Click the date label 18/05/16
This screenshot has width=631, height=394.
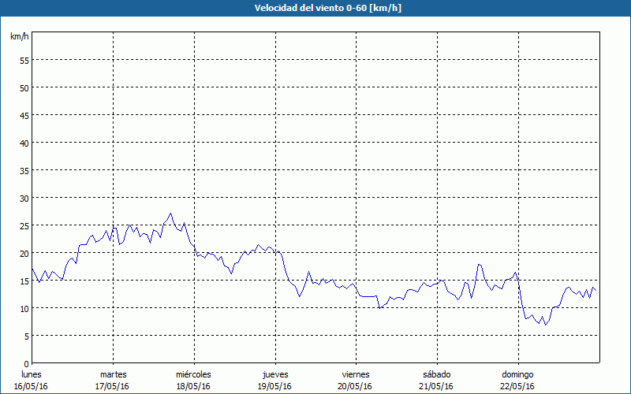(x=193, y=386)
